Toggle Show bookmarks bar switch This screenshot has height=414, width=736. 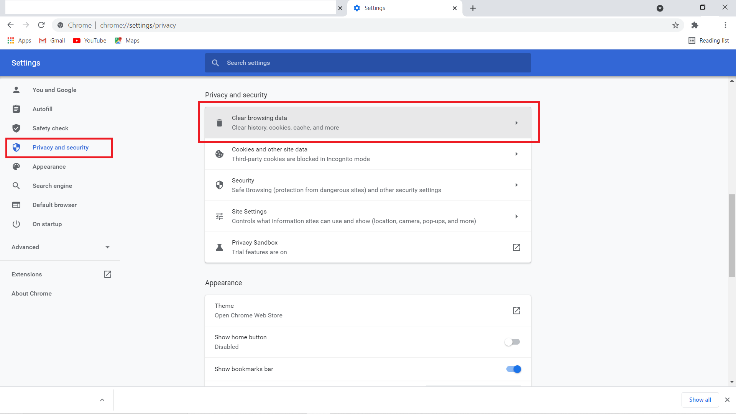(514, 369)
